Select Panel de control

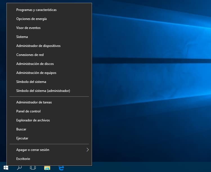coord(49,111)
